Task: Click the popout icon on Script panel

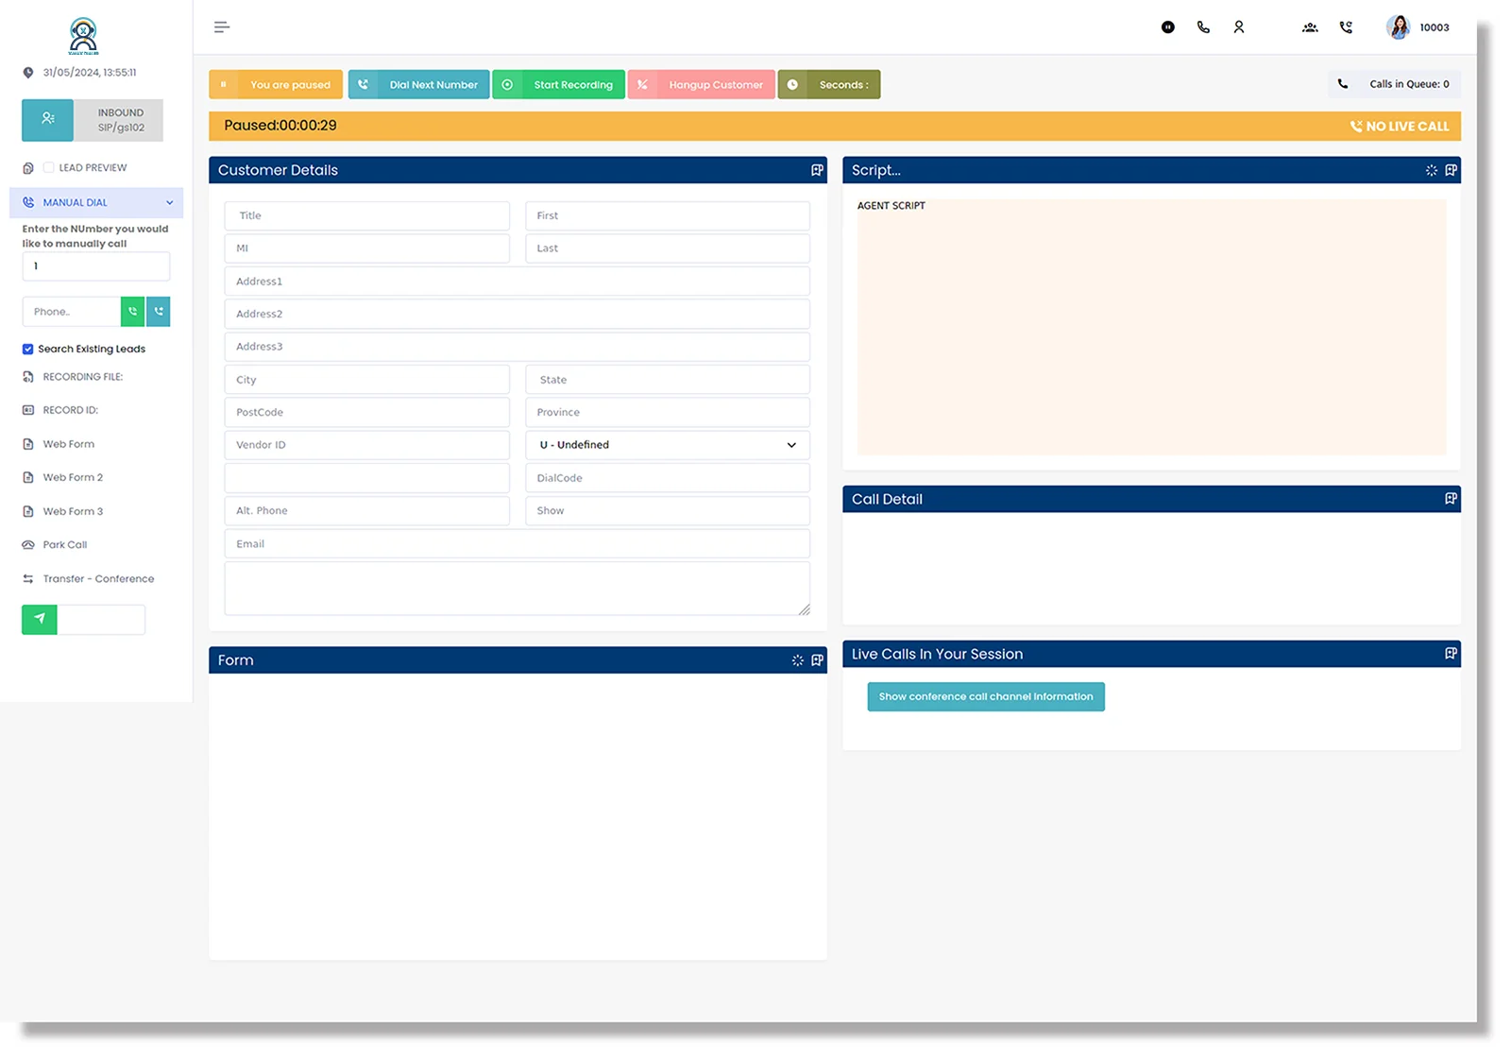Action: click(1451, 170)
